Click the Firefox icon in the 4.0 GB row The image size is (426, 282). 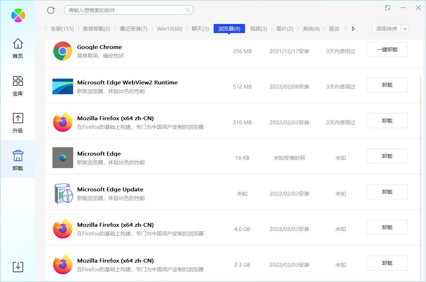[x=63, y=229]
